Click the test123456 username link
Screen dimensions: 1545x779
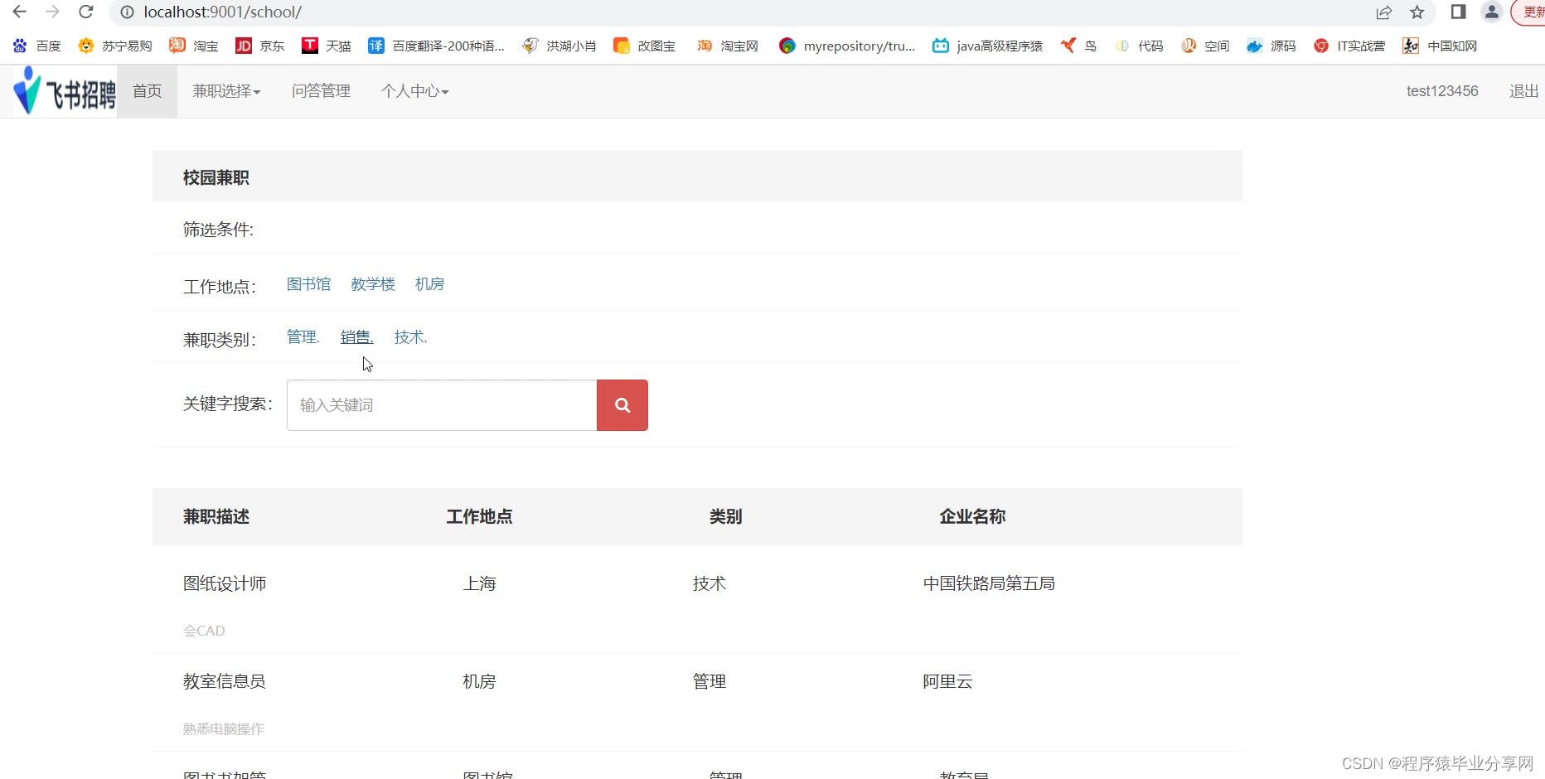coord(1442,91)
